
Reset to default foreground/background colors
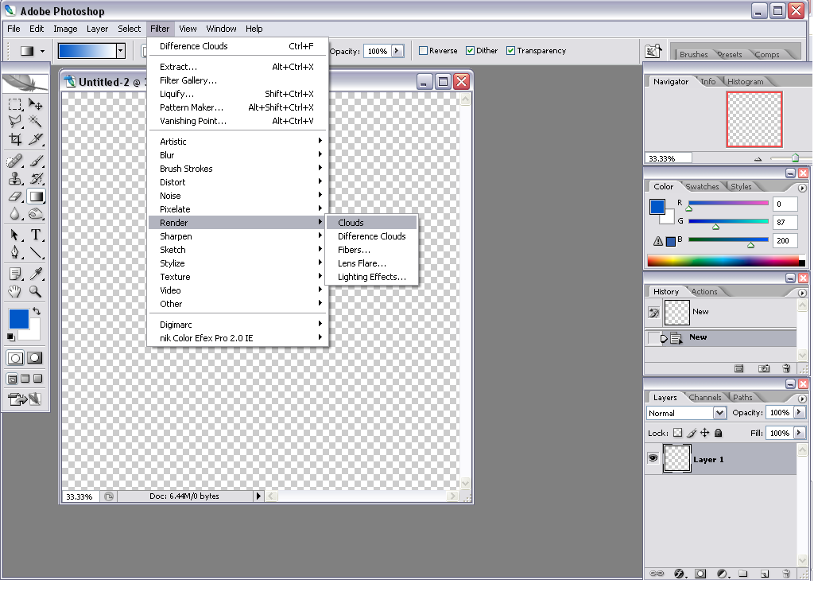11,337
